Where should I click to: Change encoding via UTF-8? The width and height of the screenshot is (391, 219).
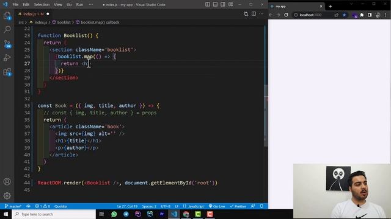tap(166, 206)
